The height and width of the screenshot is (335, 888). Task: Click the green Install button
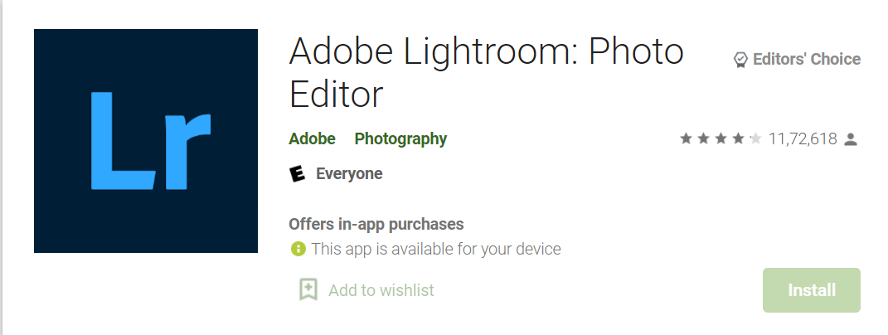coord(812,290)
